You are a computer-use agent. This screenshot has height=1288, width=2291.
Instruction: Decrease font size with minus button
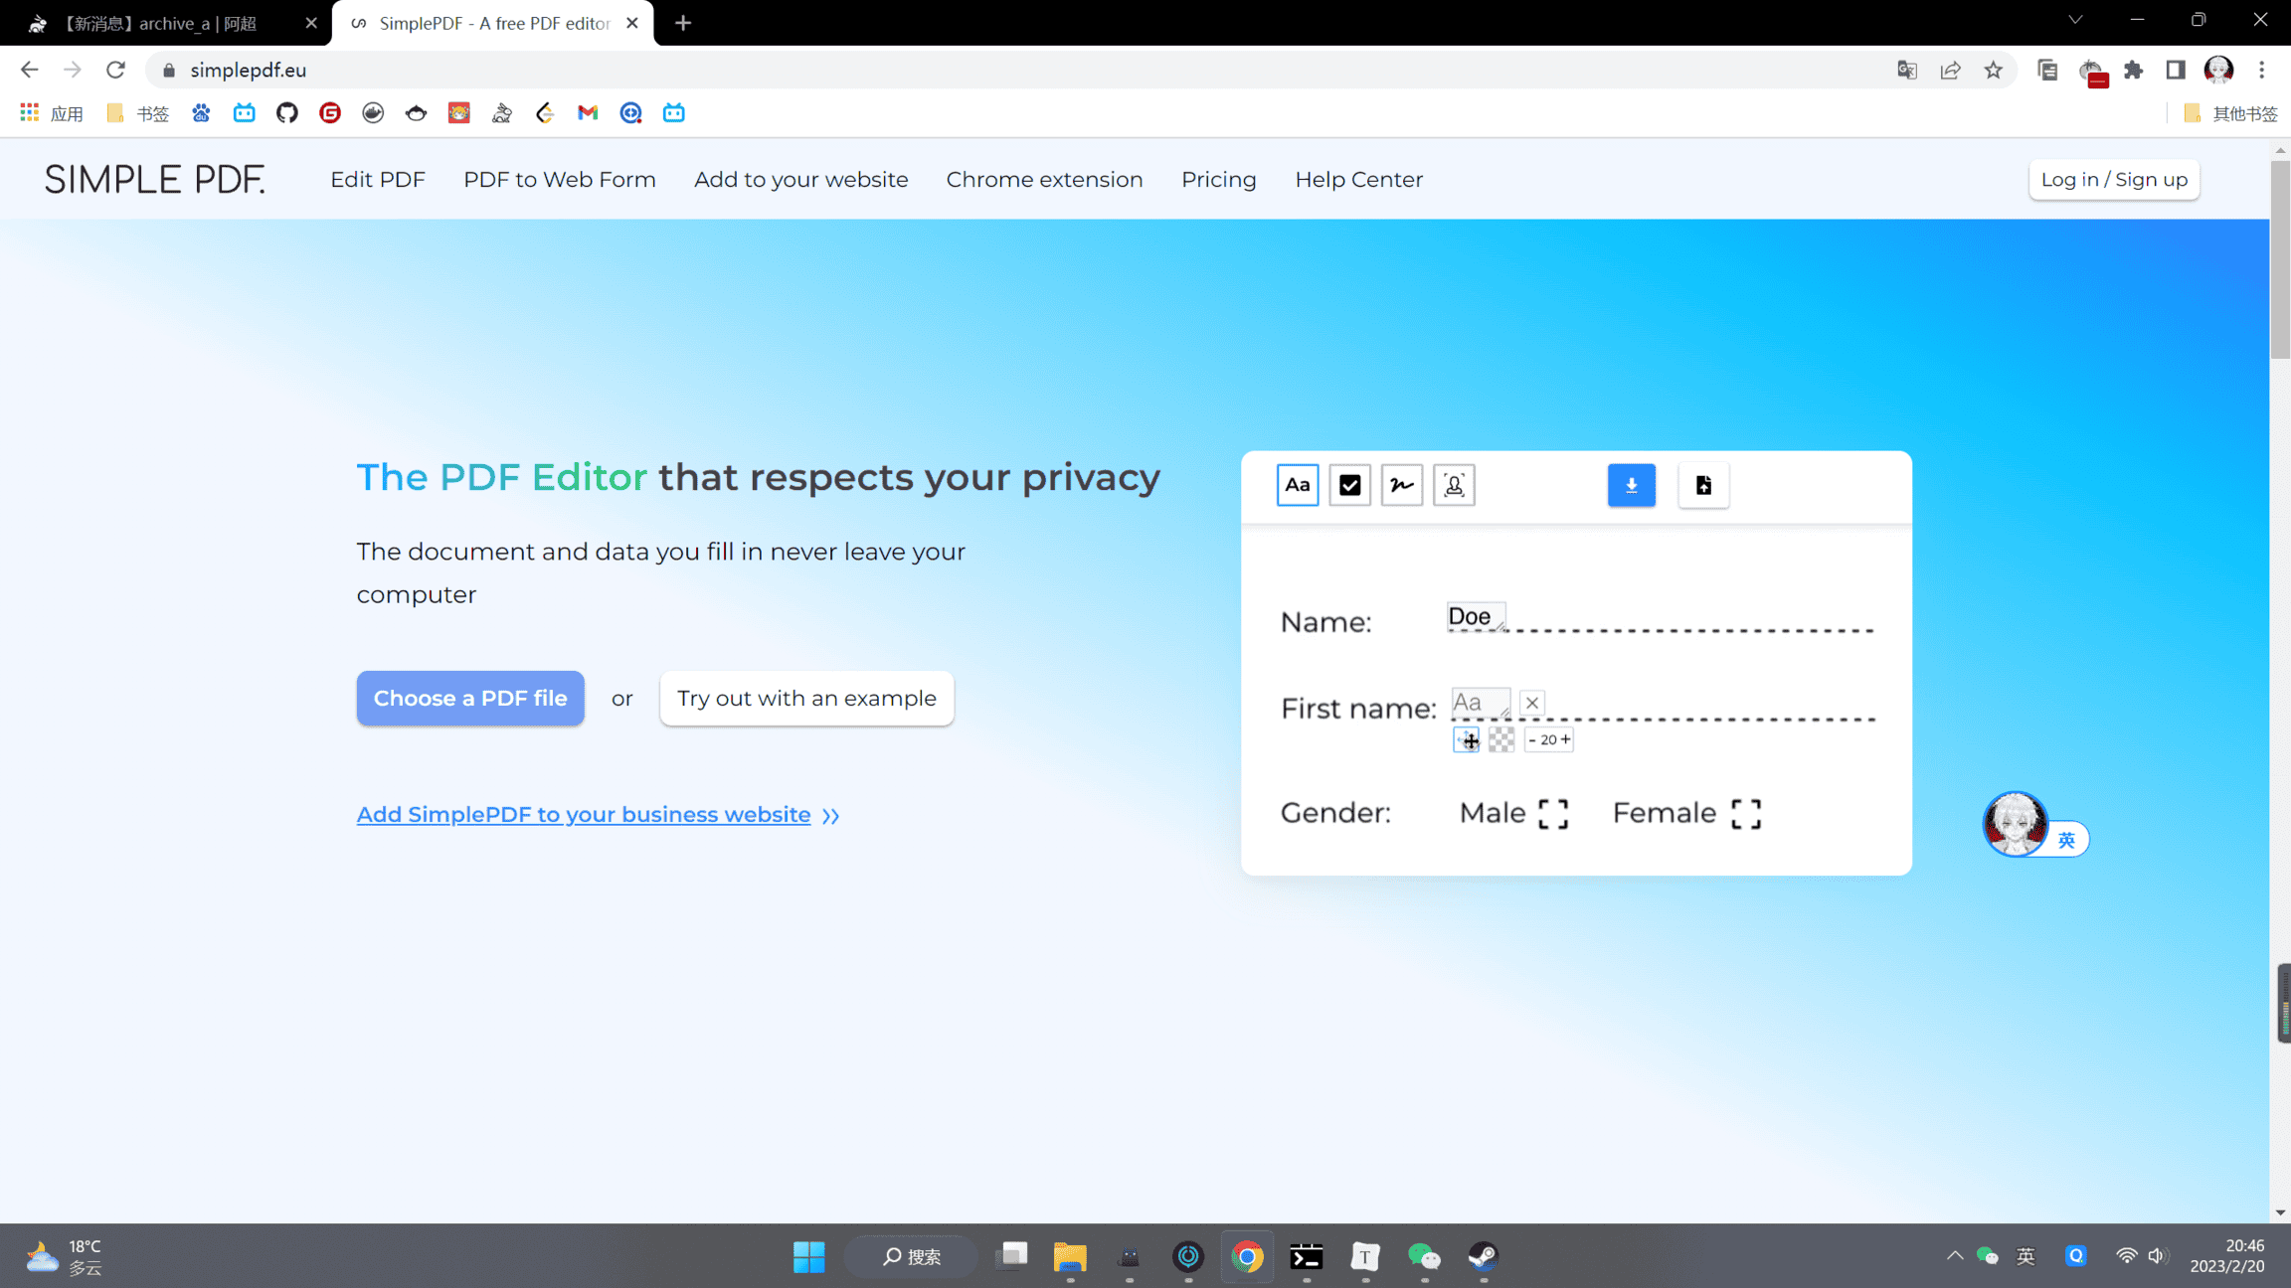click(x=1532, y=739)
